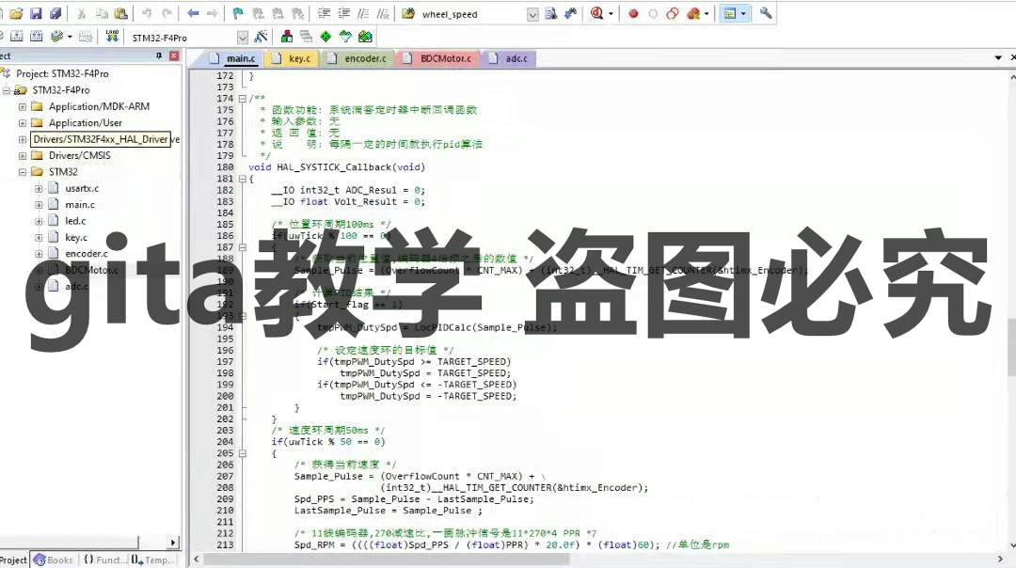
Task: Undo the last edit
Action: pyautogui.click(x=147, y=13)
